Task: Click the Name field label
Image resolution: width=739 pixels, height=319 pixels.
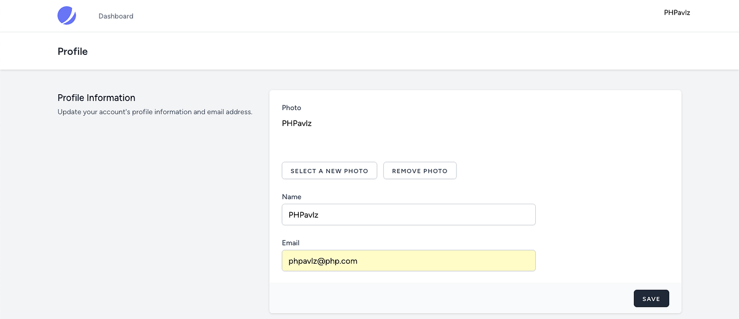Action: pyautogui.click(x=291, y=197)
